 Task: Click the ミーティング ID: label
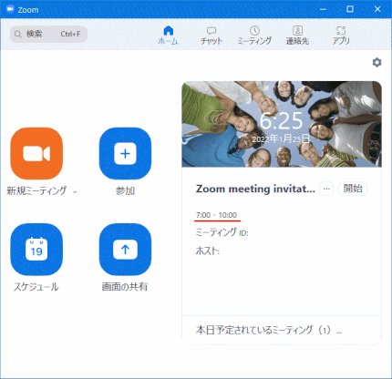point(222,232)
